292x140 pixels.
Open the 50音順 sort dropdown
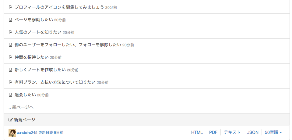pyautogui.click(x=273, y=132)
